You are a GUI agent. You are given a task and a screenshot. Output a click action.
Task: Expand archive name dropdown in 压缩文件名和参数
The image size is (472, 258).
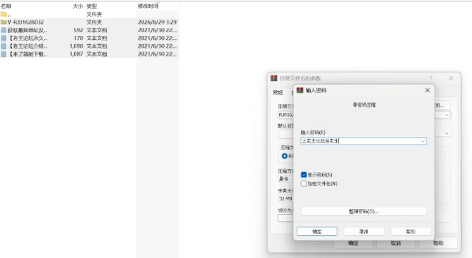[447, 115]
